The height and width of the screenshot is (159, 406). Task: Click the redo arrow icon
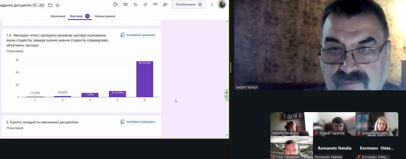click(x=145, y=5)
